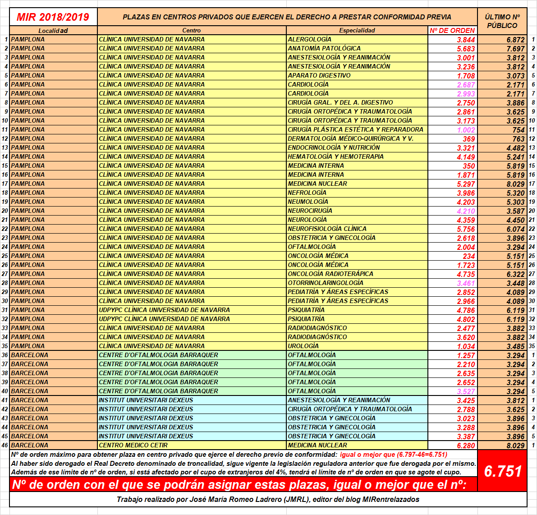Click order number 2.004
The height and width of the screenshot is (515, 537).
(x=452, y=247)
